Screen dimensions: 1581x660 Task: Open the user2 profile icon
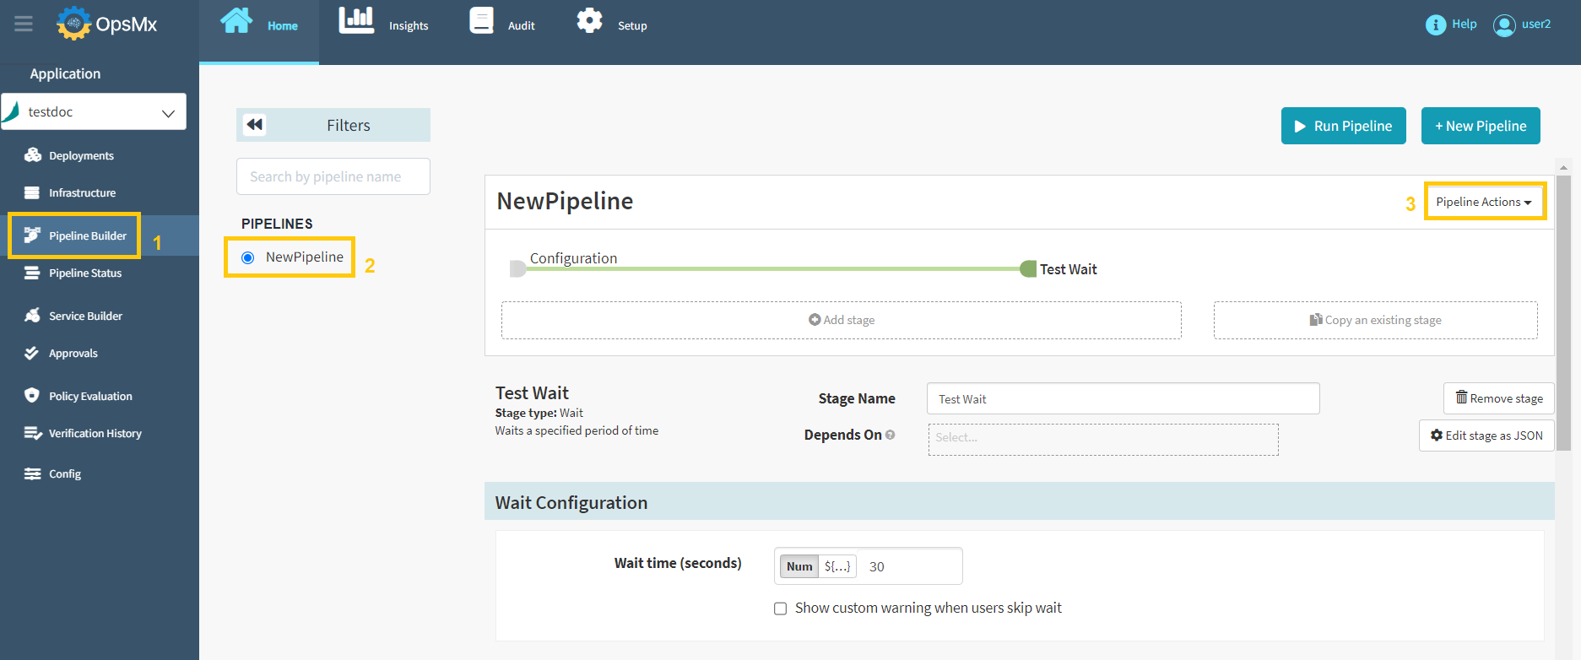coord(1504,25)
